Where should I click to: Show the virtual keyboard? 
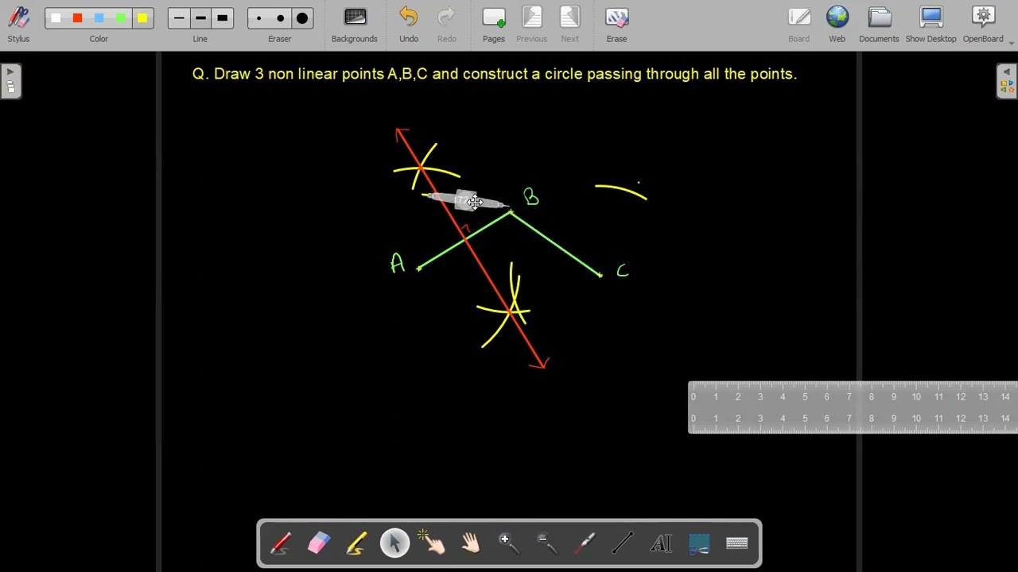(737, 543)
